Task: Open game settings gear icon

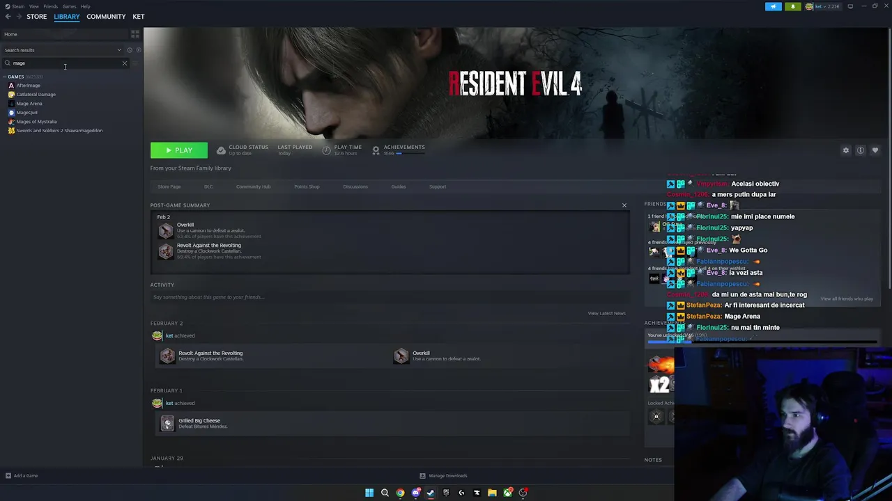Action: pos(846,150)
